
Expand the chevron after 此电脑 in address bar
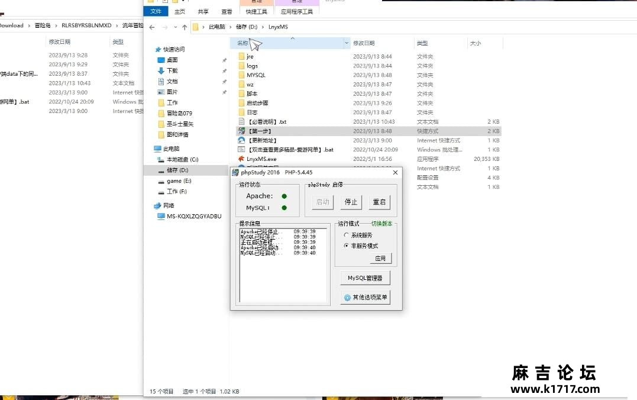pyautogui.click(x=231, y=27)
